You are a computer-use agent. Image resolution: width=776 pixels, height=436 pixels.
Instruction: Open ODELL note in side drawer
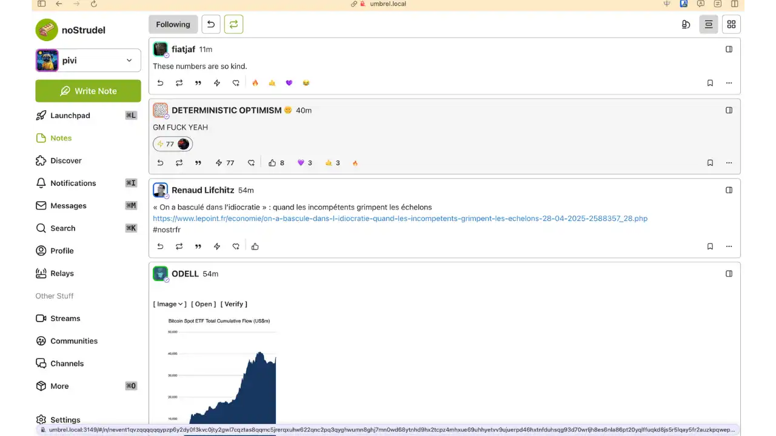729,274
